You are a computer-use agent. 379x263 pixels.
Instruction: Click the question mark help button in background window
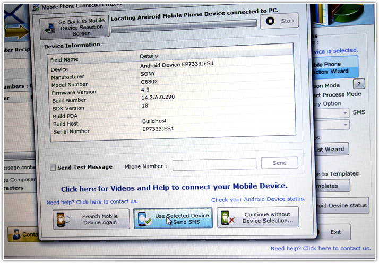pyautogui.click(x=359, y=84)
